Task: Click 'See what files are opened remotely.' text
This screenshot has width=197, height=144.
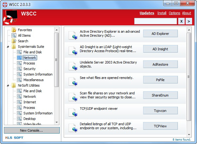Action: coord(107,78)
